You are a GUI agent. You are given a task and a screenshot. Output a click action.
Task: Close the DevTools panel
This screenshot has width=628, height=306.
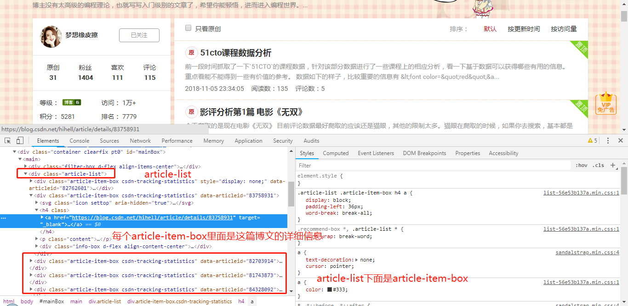[621, 141]
